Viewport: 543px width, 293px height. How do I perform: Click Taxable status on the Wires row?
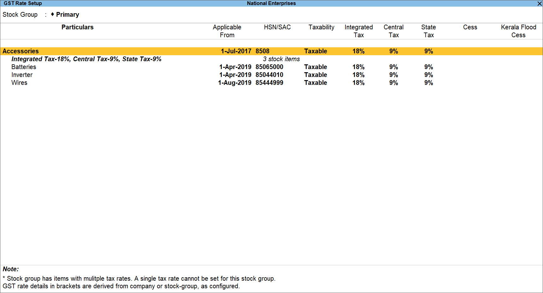click(316, 83)
